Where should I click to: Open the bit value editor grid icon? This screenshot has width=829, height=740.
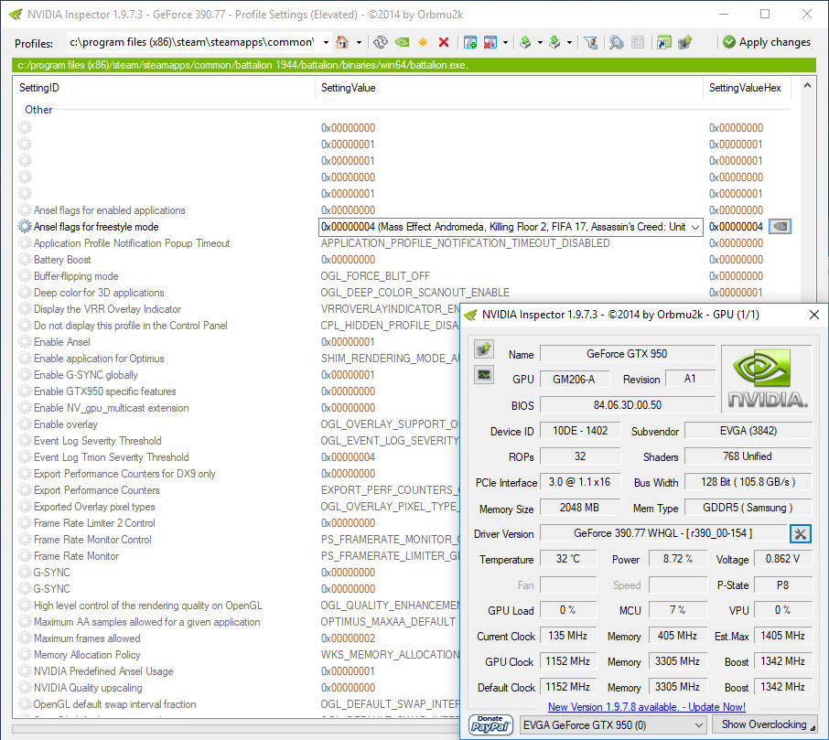coord(638,42)
